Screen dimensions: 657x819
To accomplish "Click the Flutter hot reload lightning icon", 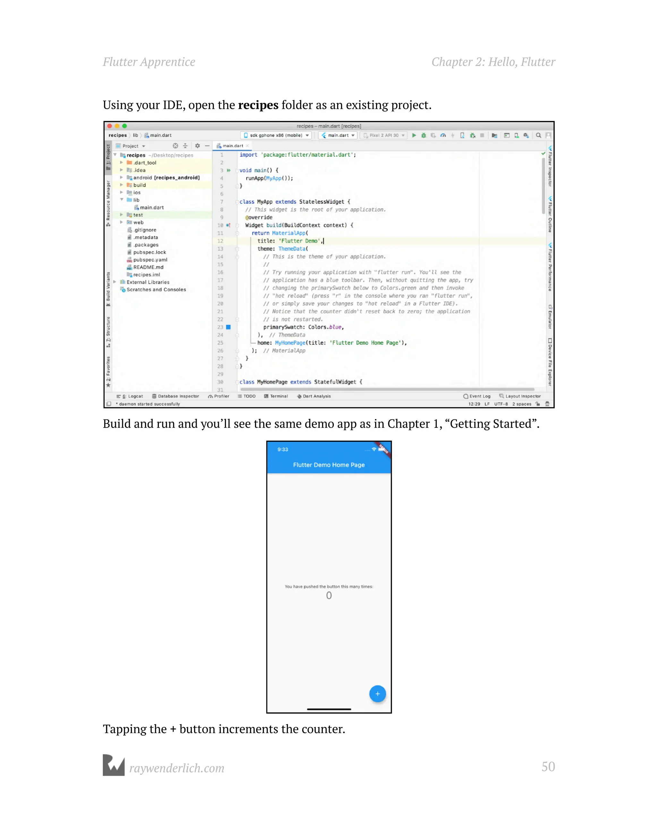I will (453, 135).
